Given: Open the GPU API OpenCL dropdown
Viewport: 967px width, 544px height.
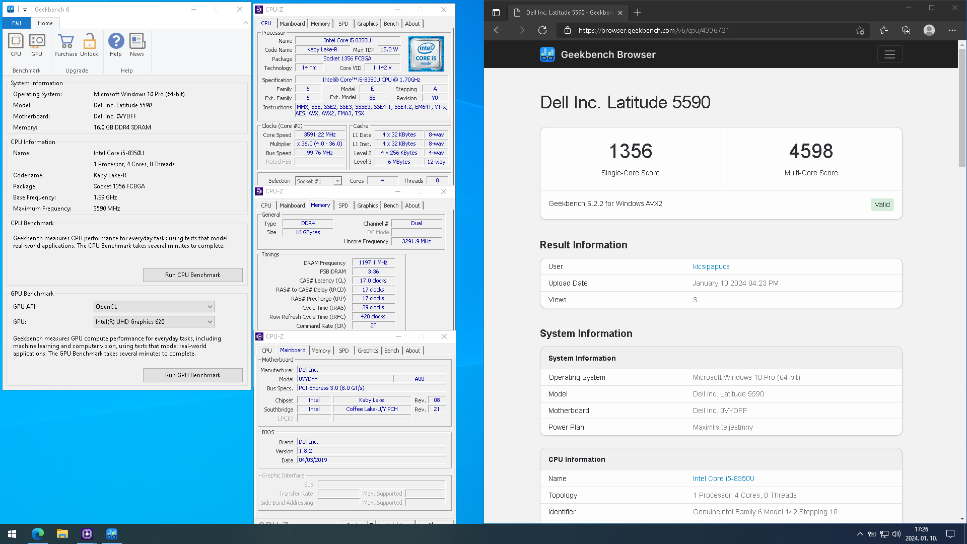Looking at the screenshot, I should pos(154,307).
